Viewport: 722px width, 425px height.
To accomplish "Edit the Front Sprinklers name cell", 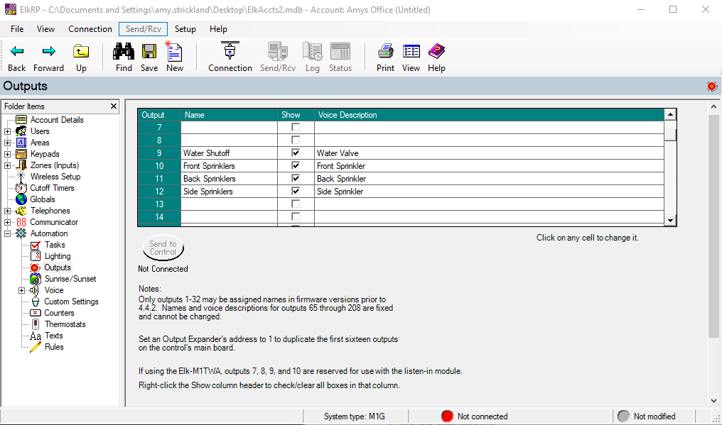I will click(228, 166).
